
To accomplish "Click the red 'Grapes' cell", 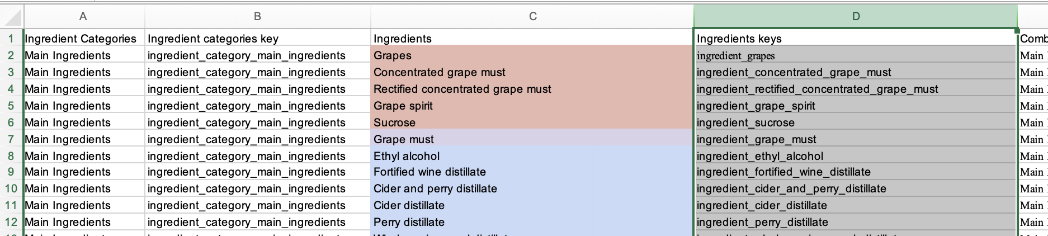I will (532, 55).
